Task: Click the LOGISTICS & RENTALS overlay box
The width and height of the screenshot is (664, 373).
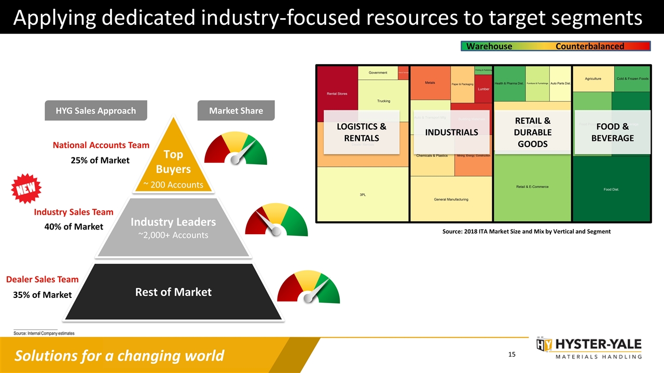Action: tap(362, 132)
